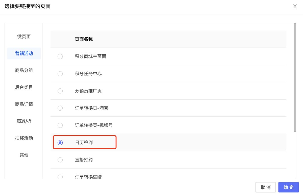Open the 微页面 sidebar tab

coord(24,37)
